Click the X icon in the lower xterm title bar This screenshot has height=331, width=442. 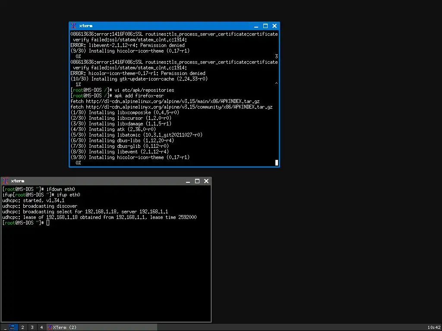click(x=5, y=181)
